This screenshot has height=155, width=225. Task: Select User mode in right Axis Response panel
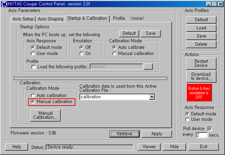[x=199, y=119]
